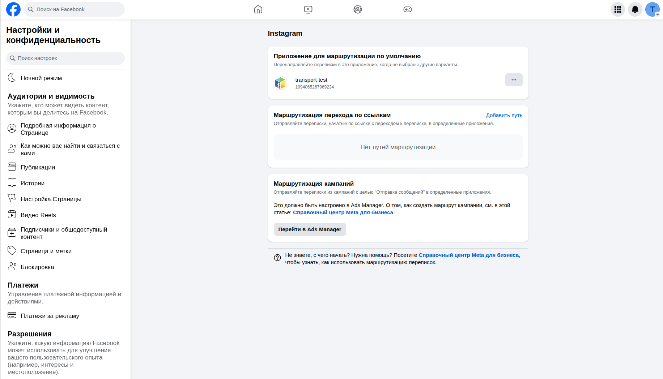663x379 pixels.
Task: Open how people find and contact you
Action: [65, 149]
